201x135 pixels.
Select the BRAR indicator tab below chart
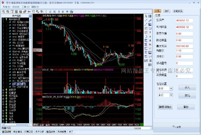coord(86,125)
